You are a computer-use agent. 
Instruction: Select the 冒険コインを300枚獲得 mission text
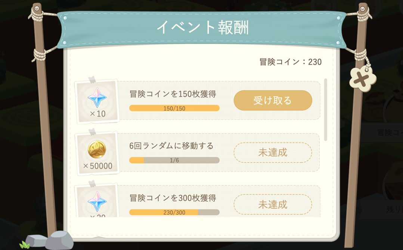(x=173, y=198)
